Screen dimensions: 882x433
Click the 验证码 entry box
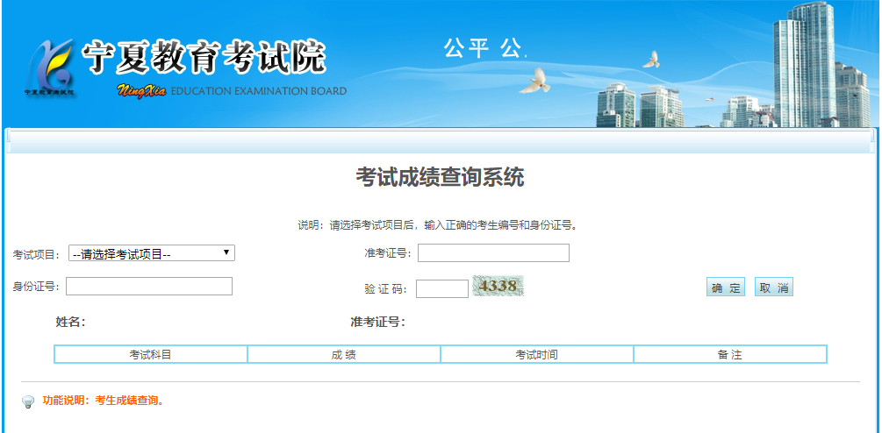(x=442, y=288)
